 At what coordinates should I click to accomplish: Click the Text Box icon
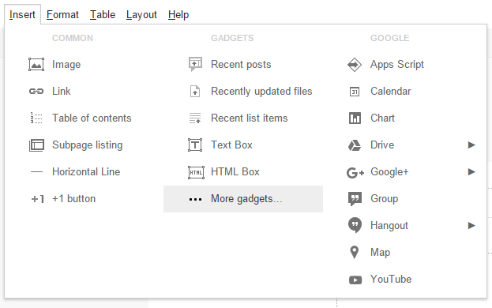pos(195,145)
